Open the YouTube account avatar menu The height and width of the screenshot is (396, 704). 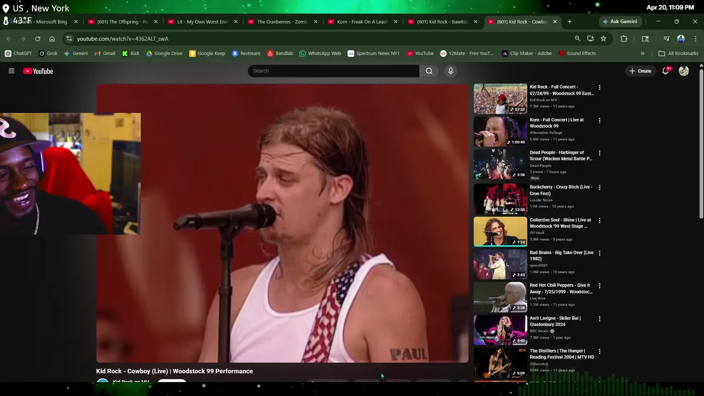pos(684,71)
